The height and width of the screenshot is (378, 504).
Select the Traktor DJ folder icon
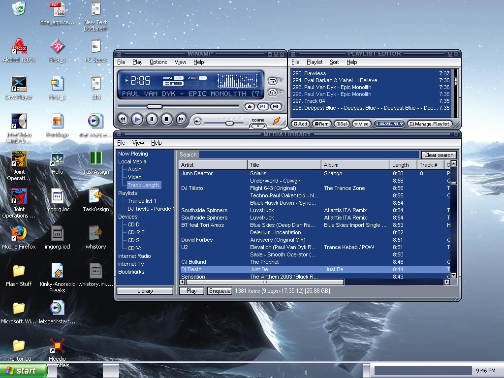[x=19, y=350]
